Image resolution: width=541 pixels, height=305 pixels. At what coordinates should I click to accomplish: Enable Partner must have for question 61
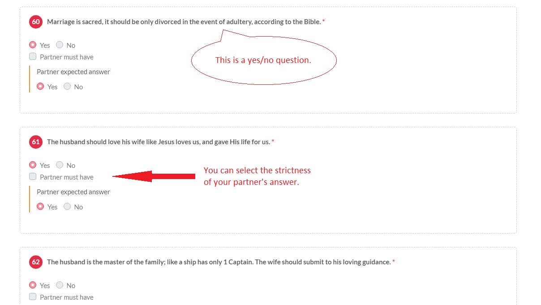[33, 177]
